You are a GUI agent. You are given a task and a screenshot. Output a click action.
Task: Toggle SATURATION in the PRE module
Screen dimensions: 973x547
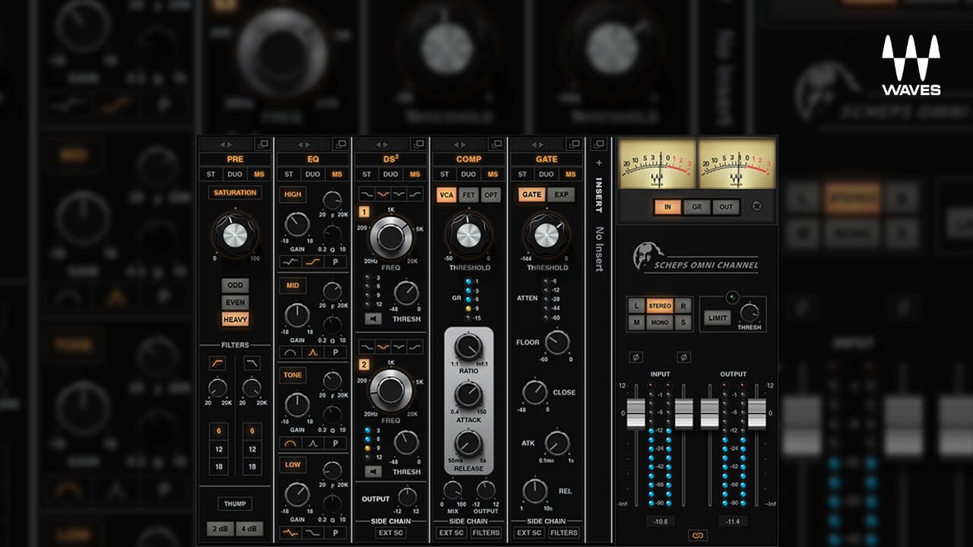pos(235,192)
